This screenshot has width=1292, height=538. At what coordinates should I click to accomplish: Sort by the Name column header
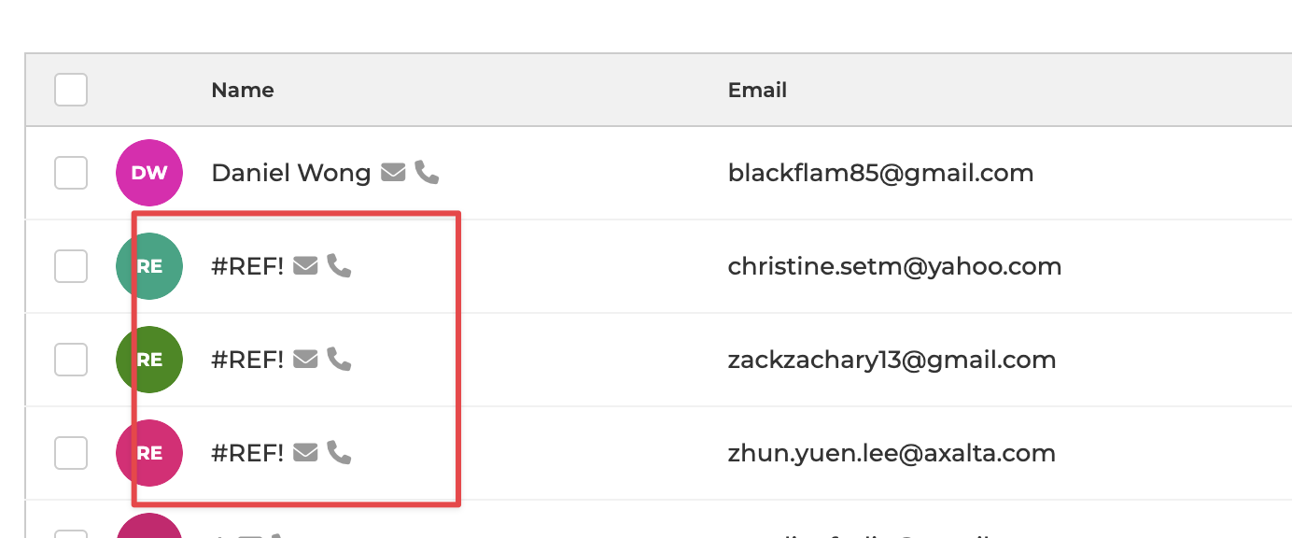click(243, 91)
